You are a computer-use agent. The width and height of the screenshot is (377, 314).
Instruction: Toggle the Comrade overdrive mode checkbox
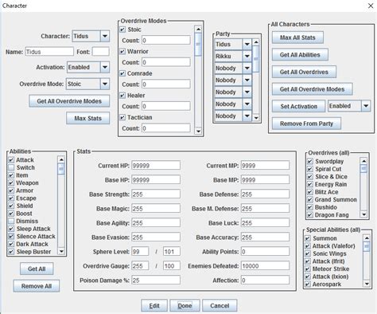pos(122,73)
